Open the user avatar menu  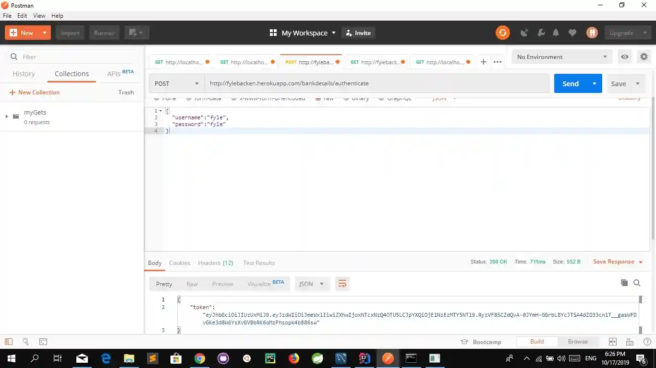click(592, 33)
